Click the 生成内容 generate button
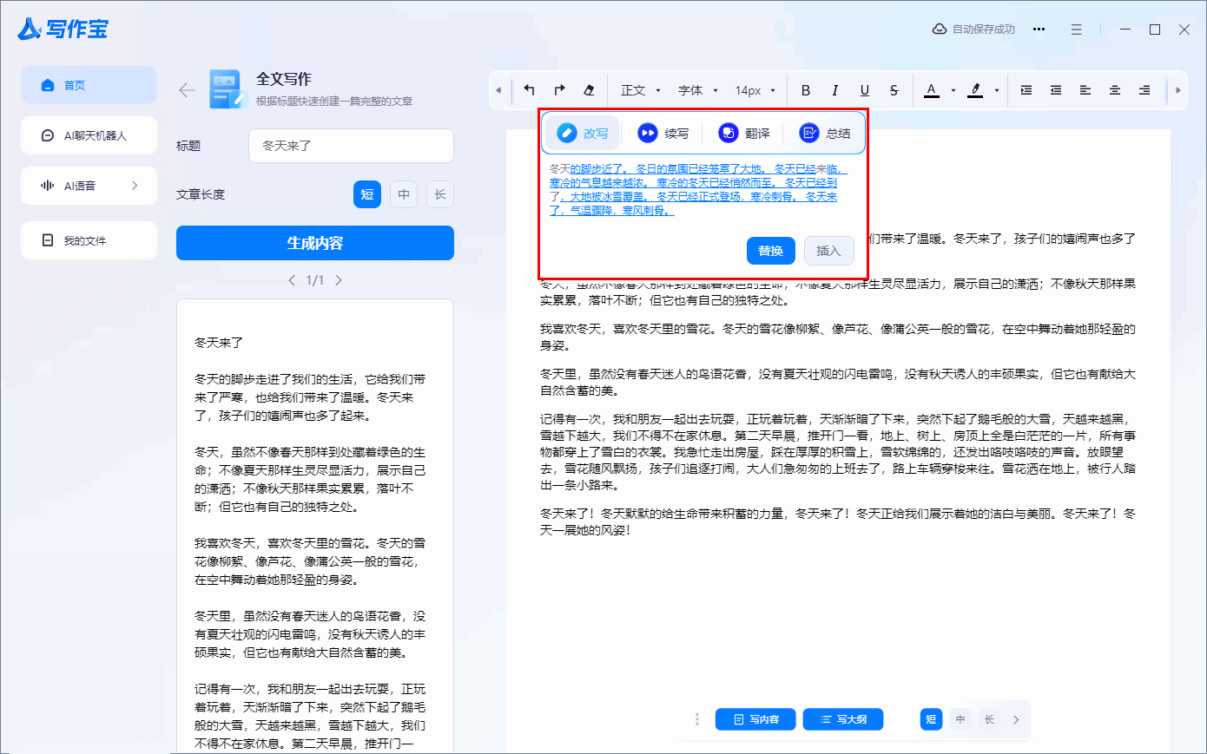The height and width of the screenshot is (754, 1207). click(x=315, y=243)
